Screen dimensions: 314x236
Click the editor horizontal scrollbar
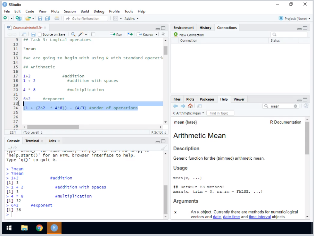tap(53, 127)
